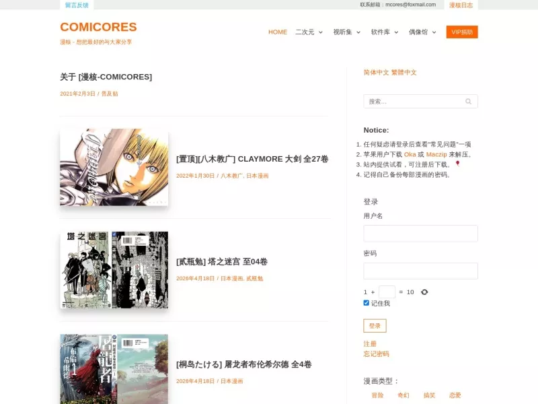Open the CLAYMORE 大剑 全27卷 post
Viewport: 538px width, 404px height.
pos(252,159)
